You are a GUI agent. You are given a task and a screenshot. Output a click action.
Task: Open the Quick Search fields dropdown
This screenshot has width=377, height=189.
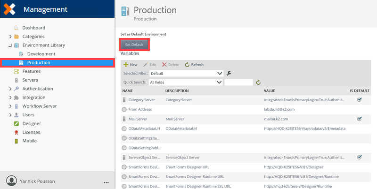[x=185, y=83]
